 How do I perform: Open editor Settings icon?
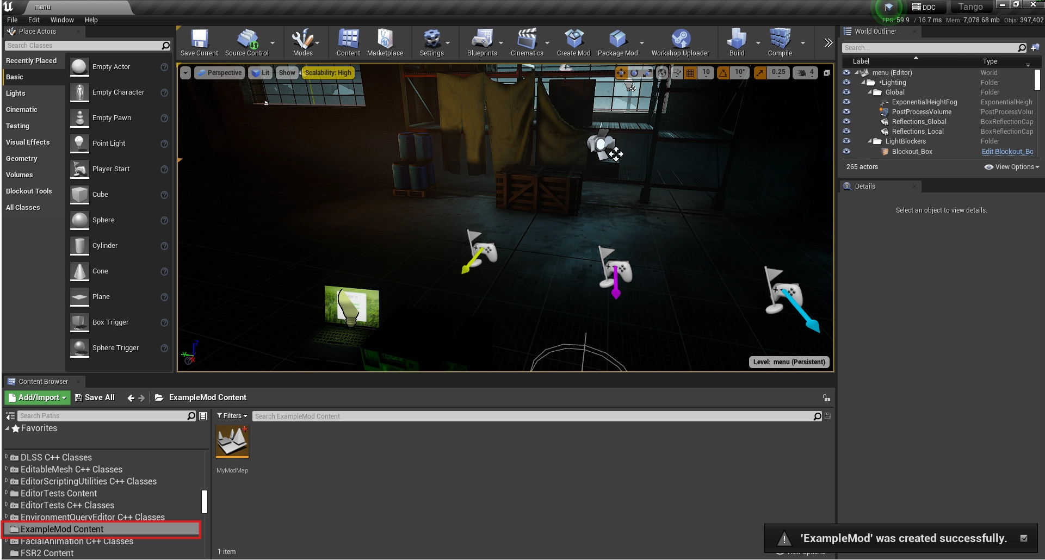[x=432, y=42]
